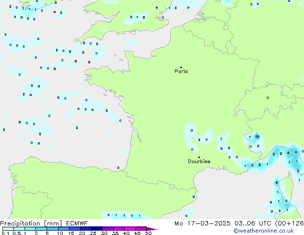
Task: Click the Mo 17-03-2025 date text
Action: pos(202,223)
